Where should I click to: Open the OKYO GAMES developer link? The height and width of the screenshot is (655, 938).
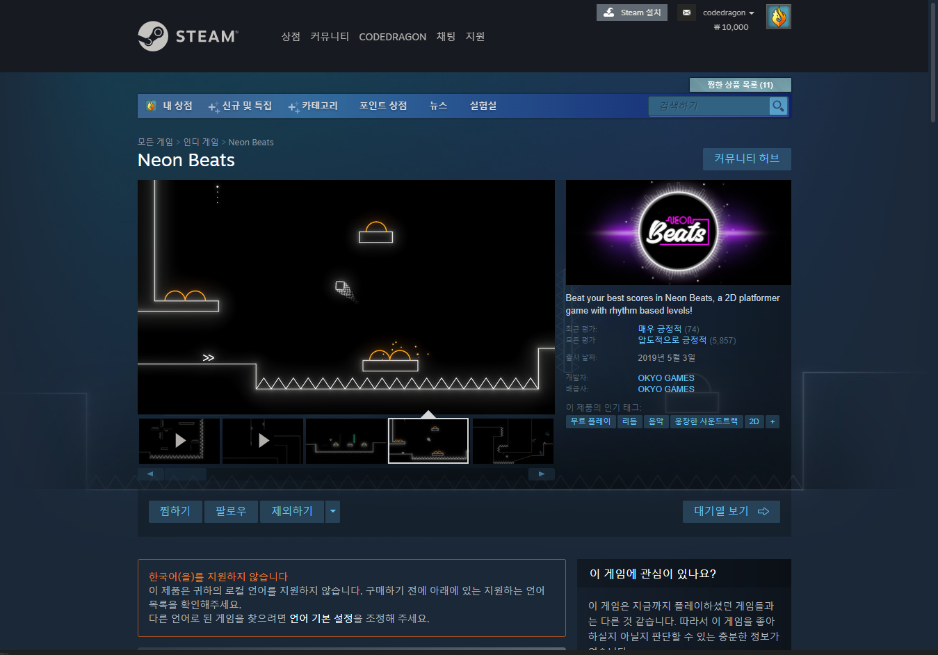point(666,378)
